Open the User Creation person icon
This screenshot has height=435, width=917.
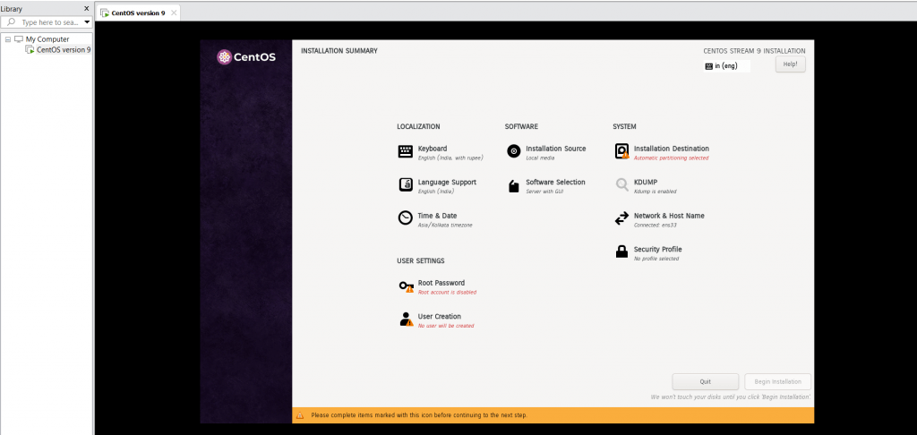[406, 320]
